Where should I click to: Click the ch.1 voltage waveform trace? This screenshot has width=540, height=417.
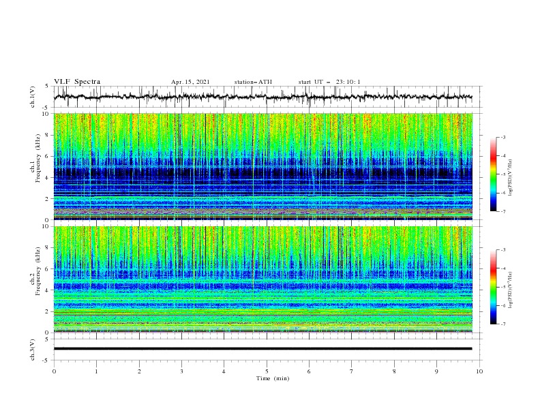pyautogui.click(x=262, y=97)
